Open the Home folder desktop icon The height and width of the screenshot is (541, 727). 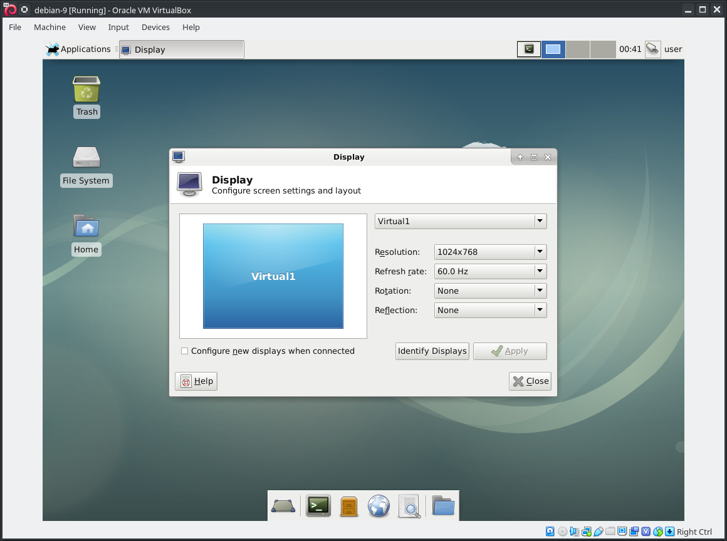(x=86, y=227)
